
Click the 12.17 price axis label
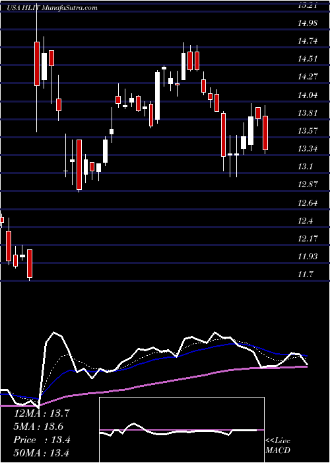coord(308,239)
